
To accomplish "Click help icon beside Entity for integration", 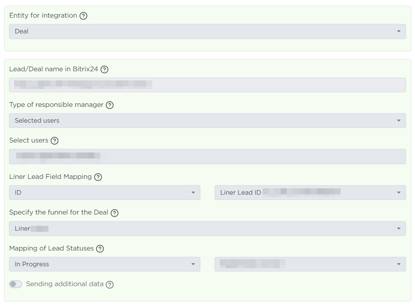I will (x=84, y=16).
